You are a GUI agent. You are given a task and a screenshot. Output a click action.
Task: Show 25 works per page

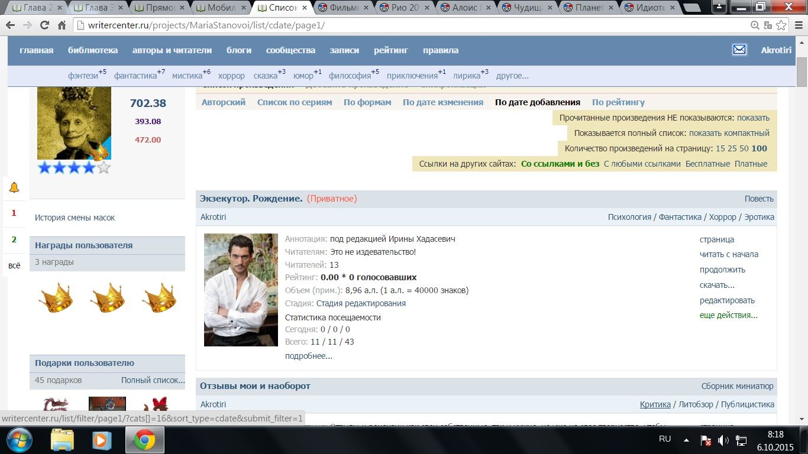coord(733,148)
